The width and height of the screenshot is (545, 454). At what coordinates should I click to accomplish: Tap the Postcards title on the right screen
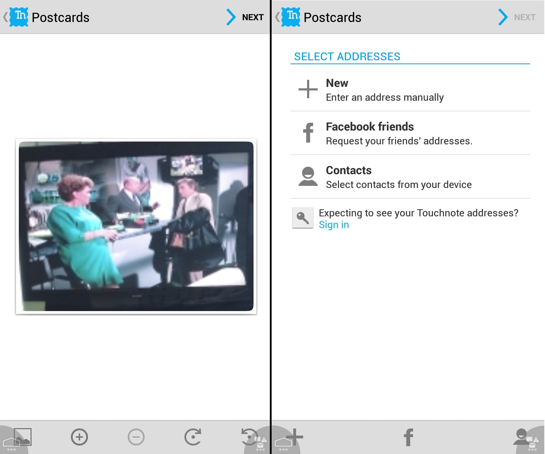click(333, 17)
